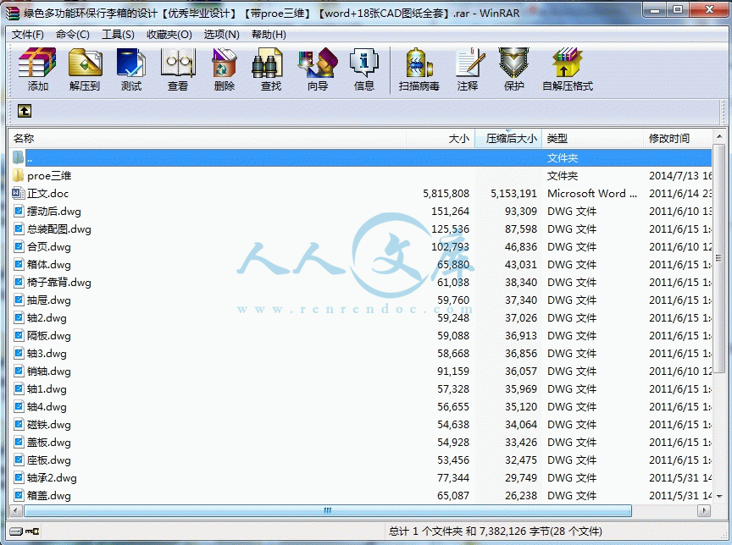Click the 椅子靠背.dwg file icon
The height and width of the screenshot is (545, 732).
coord(18,282)
